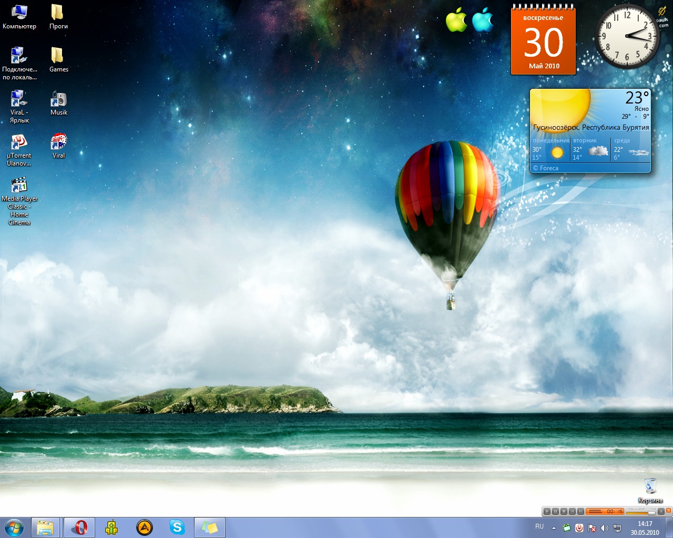Click the green apple desktop gadget
Screen dimensions: 673x538
[x=456, y=20]
